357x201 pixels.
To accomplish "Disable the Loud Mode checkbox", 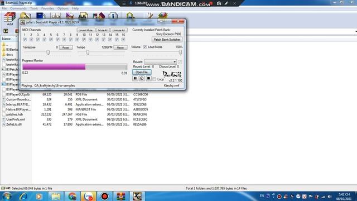I will coord(145,47).
